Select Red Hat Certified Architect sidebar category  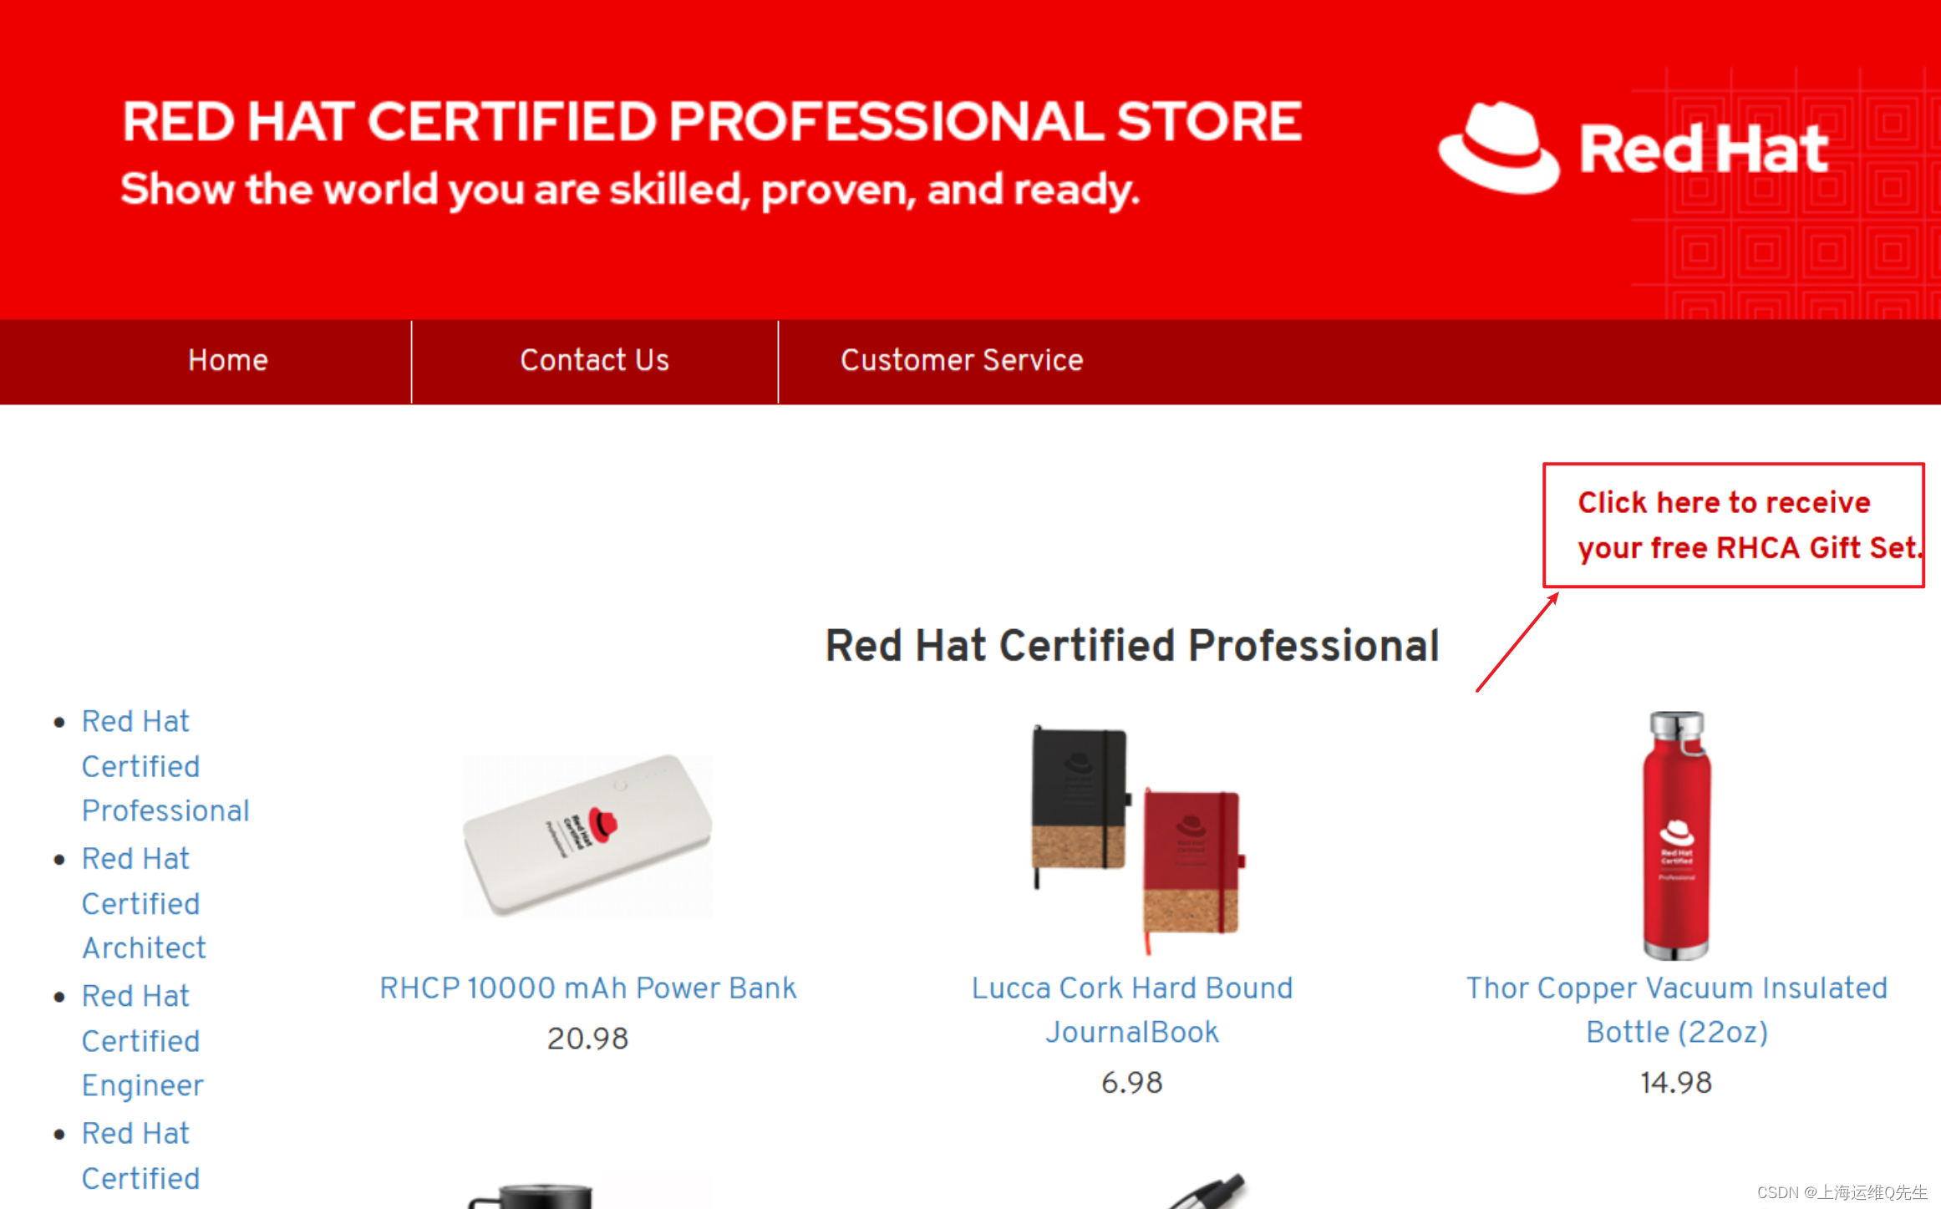pos(140,903)
